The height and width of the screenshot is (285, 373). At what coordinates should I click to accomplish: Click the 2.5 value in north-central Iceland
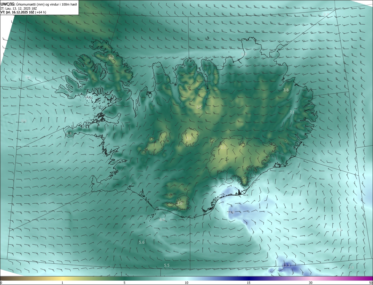point(199,107)
